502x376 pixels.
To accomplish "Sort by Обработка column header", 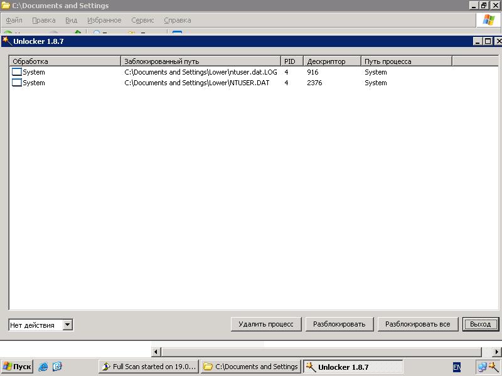I will (x=65, y=61).
